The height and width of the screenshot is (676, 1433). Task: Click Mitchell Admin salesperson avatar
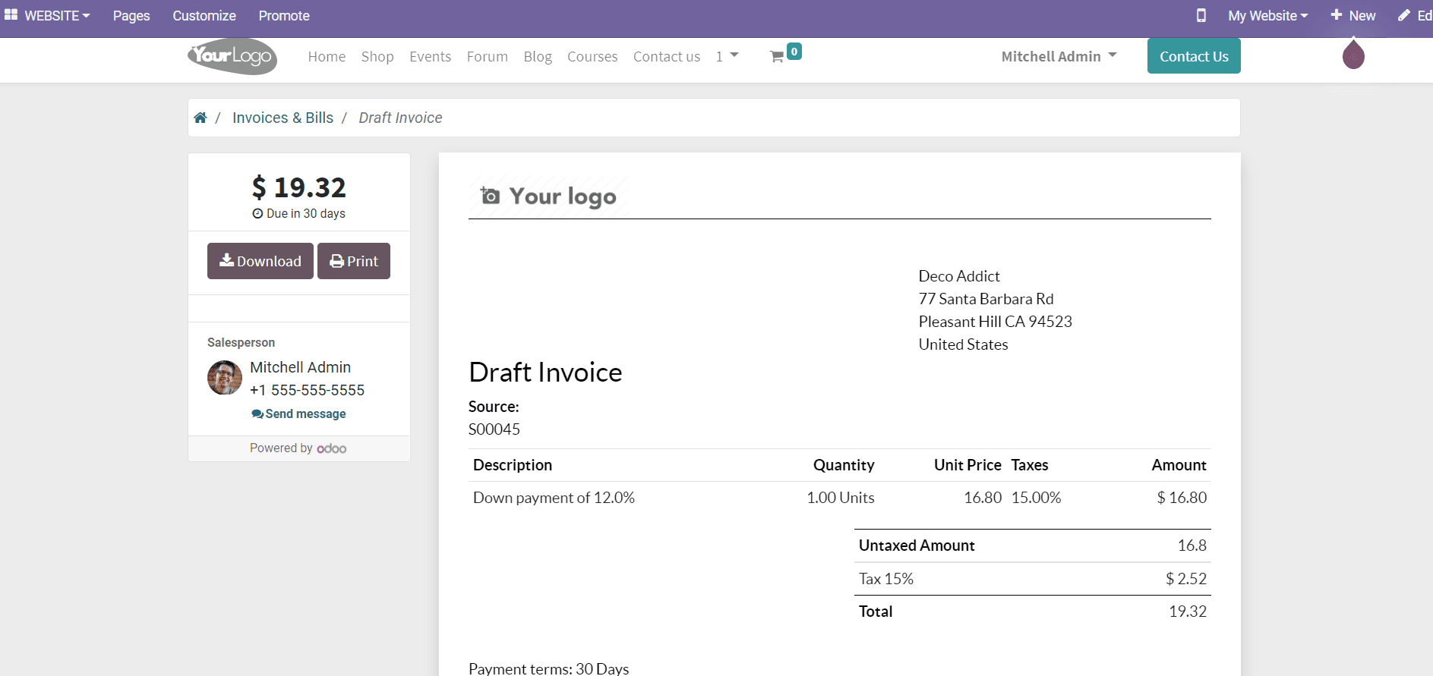click(x=225, y=378)
